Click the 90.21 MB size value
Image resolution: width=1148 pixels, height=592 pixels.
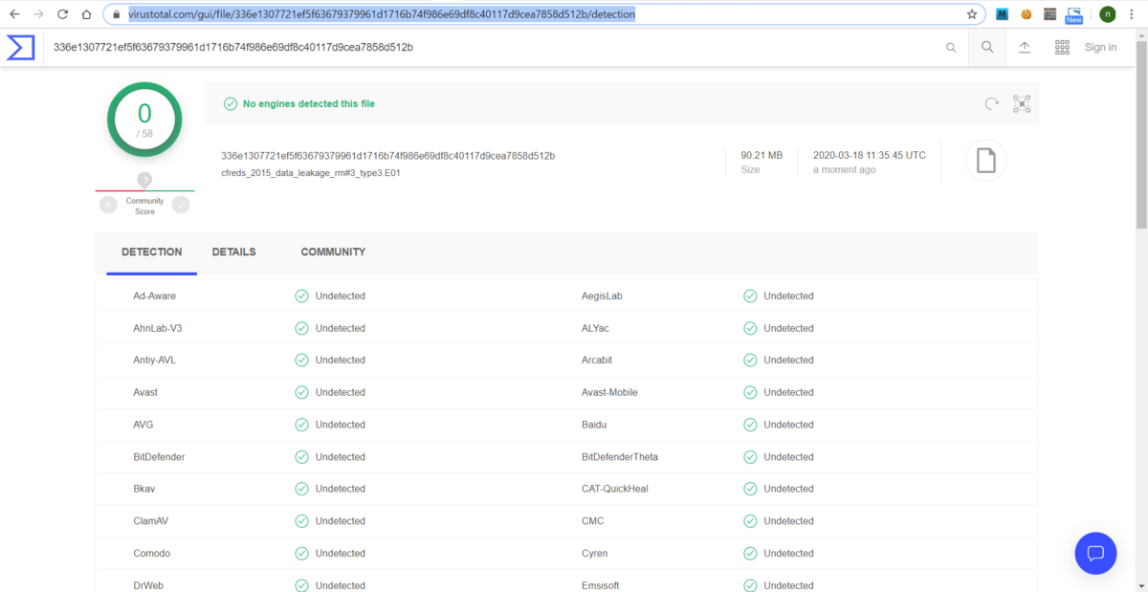(x=762, y=155)
